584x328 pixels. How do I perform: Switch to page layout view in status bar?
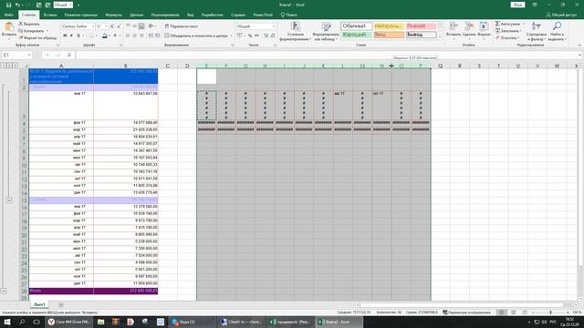point(513,313)
